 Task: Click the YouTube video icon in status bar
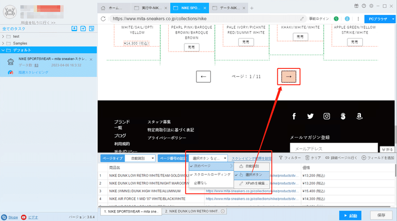pyautogui.click(x=23, y=217)
